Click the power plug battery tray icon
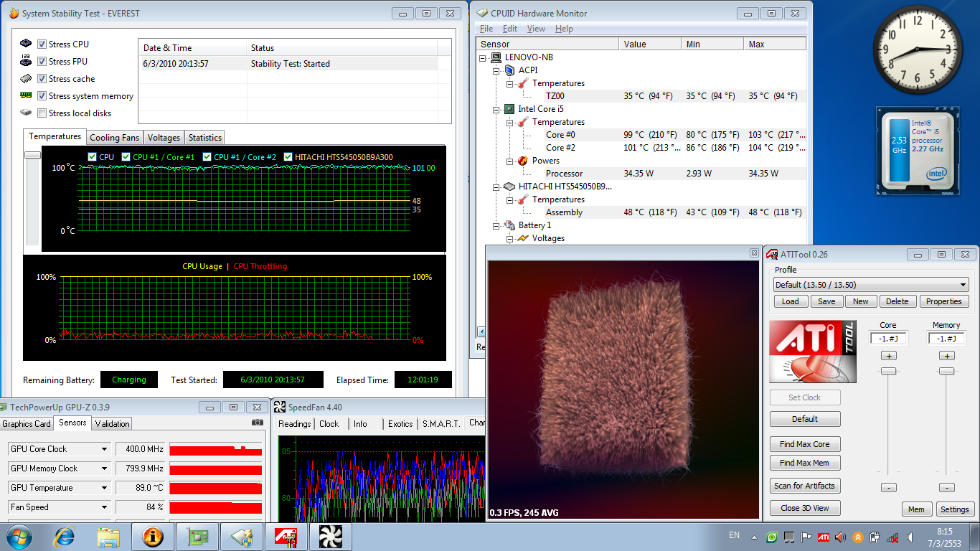 click(x=875, y=537)
